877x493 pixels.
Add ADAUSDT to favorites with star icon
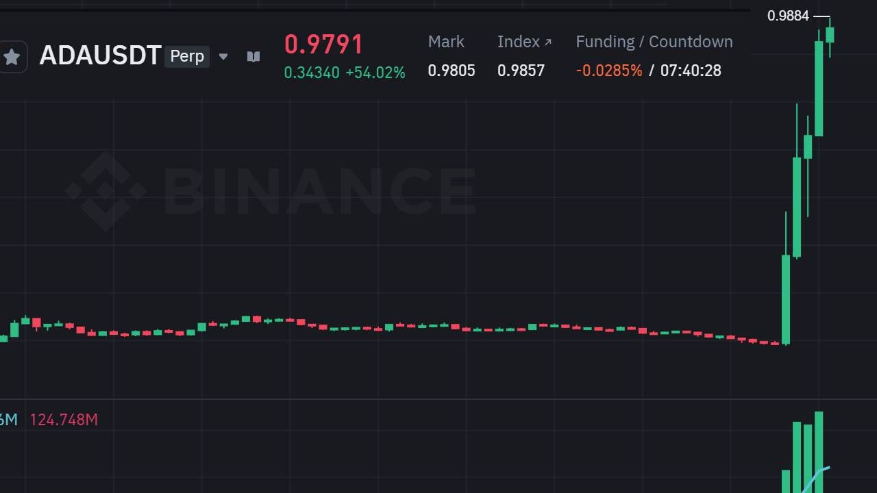tap(12, 57)
